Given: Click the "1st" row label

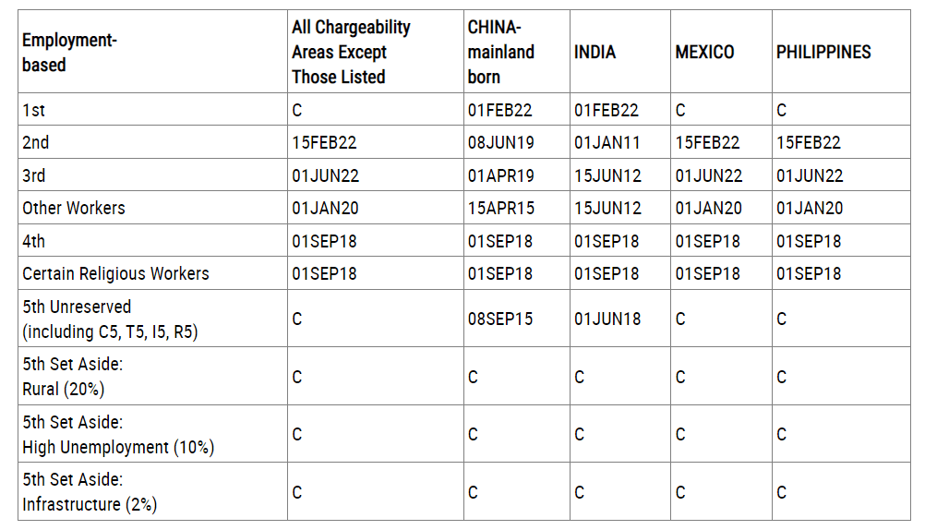Looking at the screenshot, I should pos(34,110).
